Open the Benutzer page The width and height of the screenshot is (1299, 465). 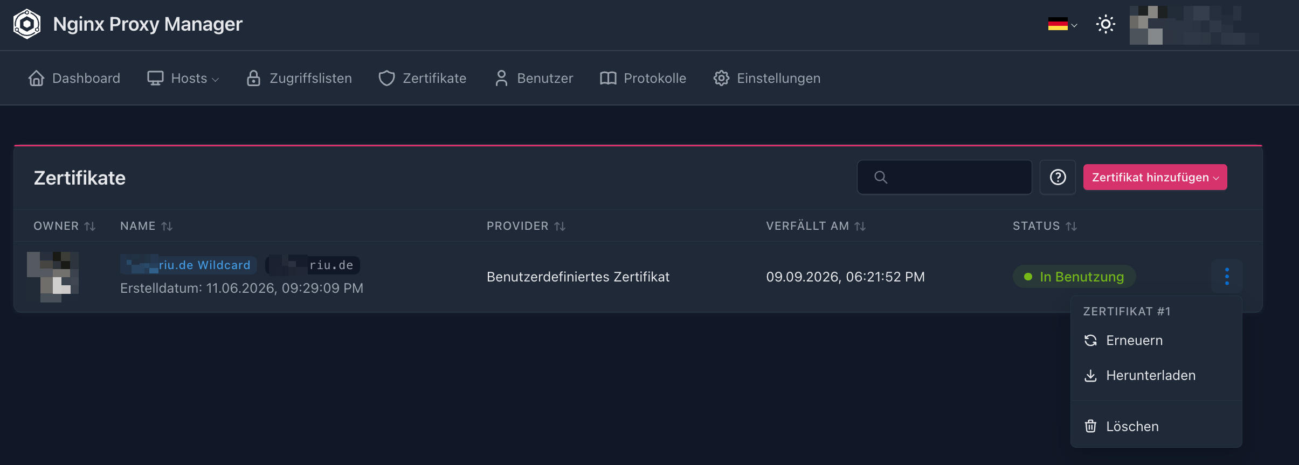tap(534, 78)
